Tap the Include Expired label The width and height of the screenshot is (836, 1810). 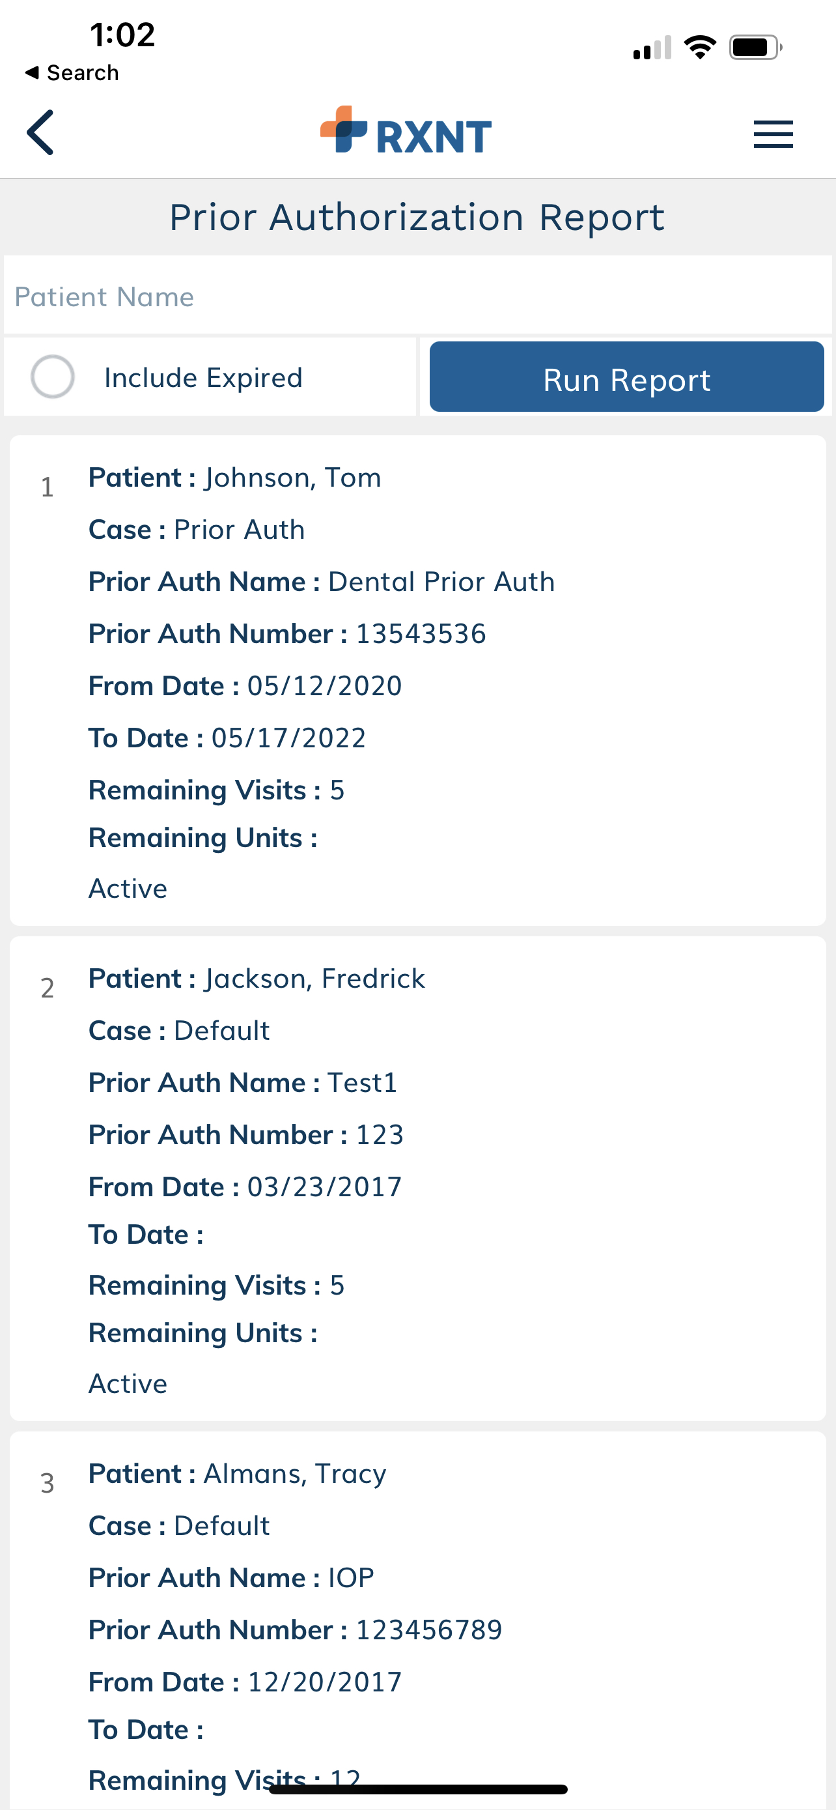[203, 378]
